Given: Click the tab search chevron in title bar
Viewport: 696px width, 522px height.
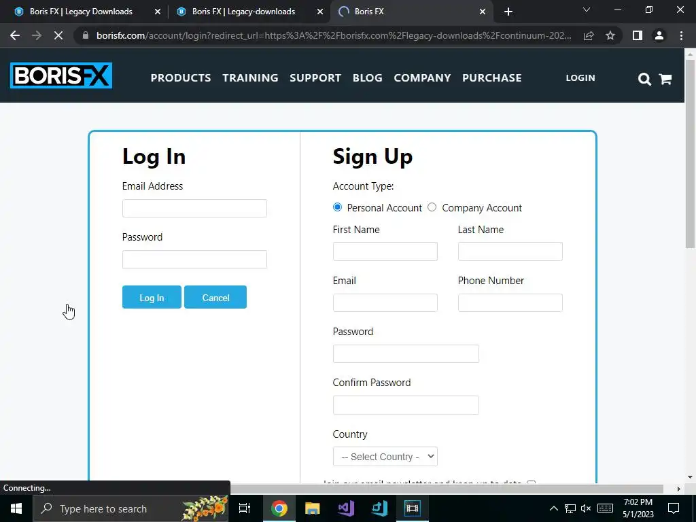Looking at the screenshot, I should [x=587, y=10].
